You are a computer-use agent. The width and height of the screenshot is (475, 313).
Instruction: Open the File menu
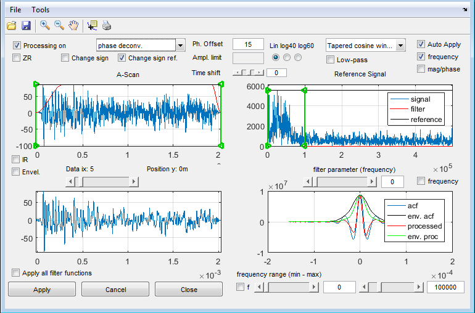tap(15, 10)
